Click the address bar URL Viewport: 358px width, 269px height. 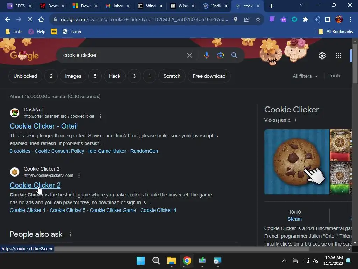tap(144, 20)
